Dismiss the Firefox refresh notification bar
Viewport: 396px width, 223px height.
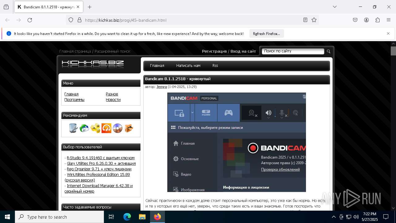(388, 33)
